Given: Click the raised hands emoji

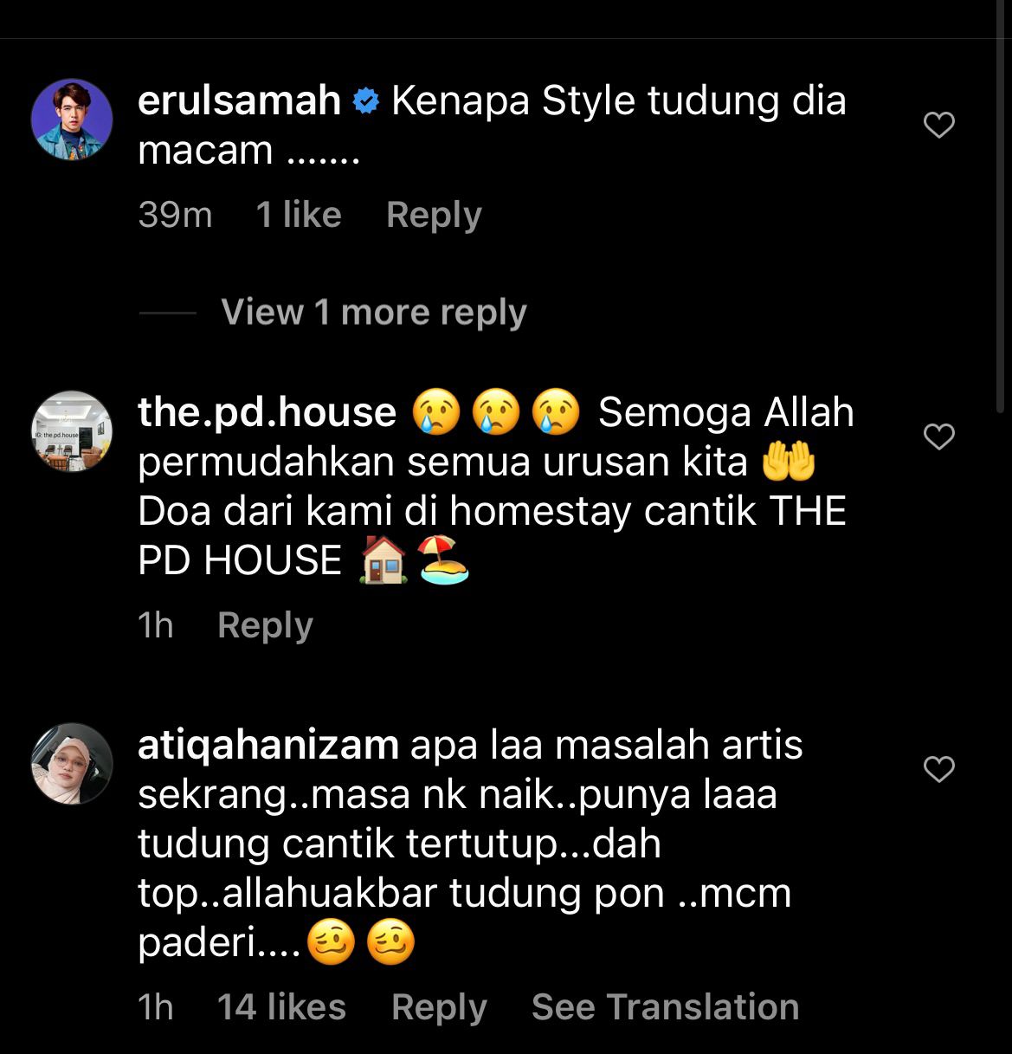Looking at the screenshot, I should tap(789, 462).
